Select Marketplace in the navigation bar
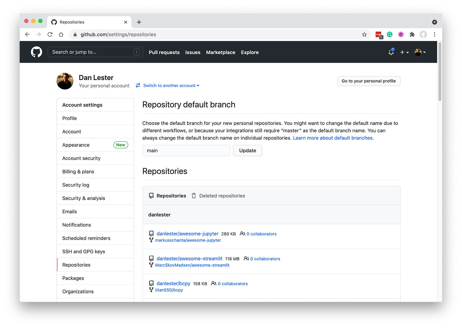 point(220,52)
